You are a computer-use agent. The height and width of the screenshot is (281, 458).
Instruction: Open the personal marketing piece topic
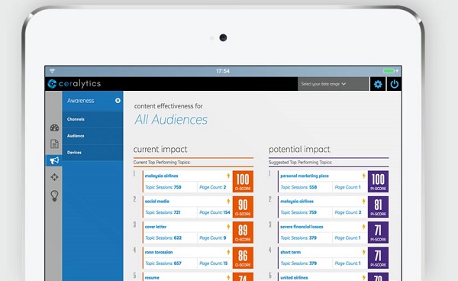tap(305, 176)
